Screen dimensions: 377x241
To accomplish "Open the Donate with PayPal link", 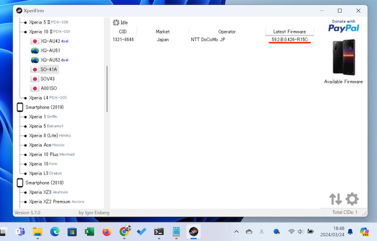I will pyautogui.click(x=344, y=26).
